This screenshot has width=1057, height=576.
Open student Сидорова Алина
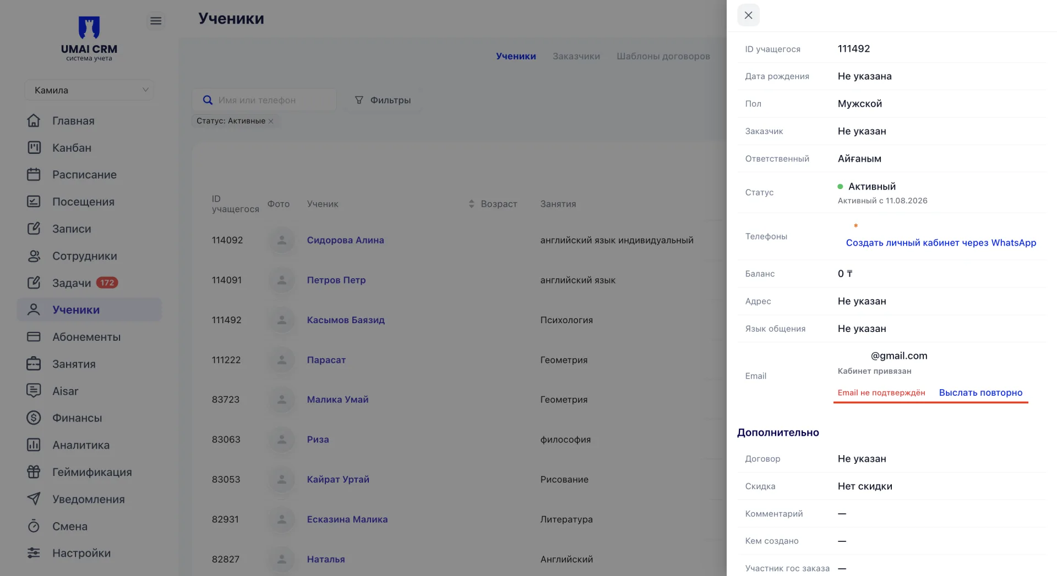point(345,240)
